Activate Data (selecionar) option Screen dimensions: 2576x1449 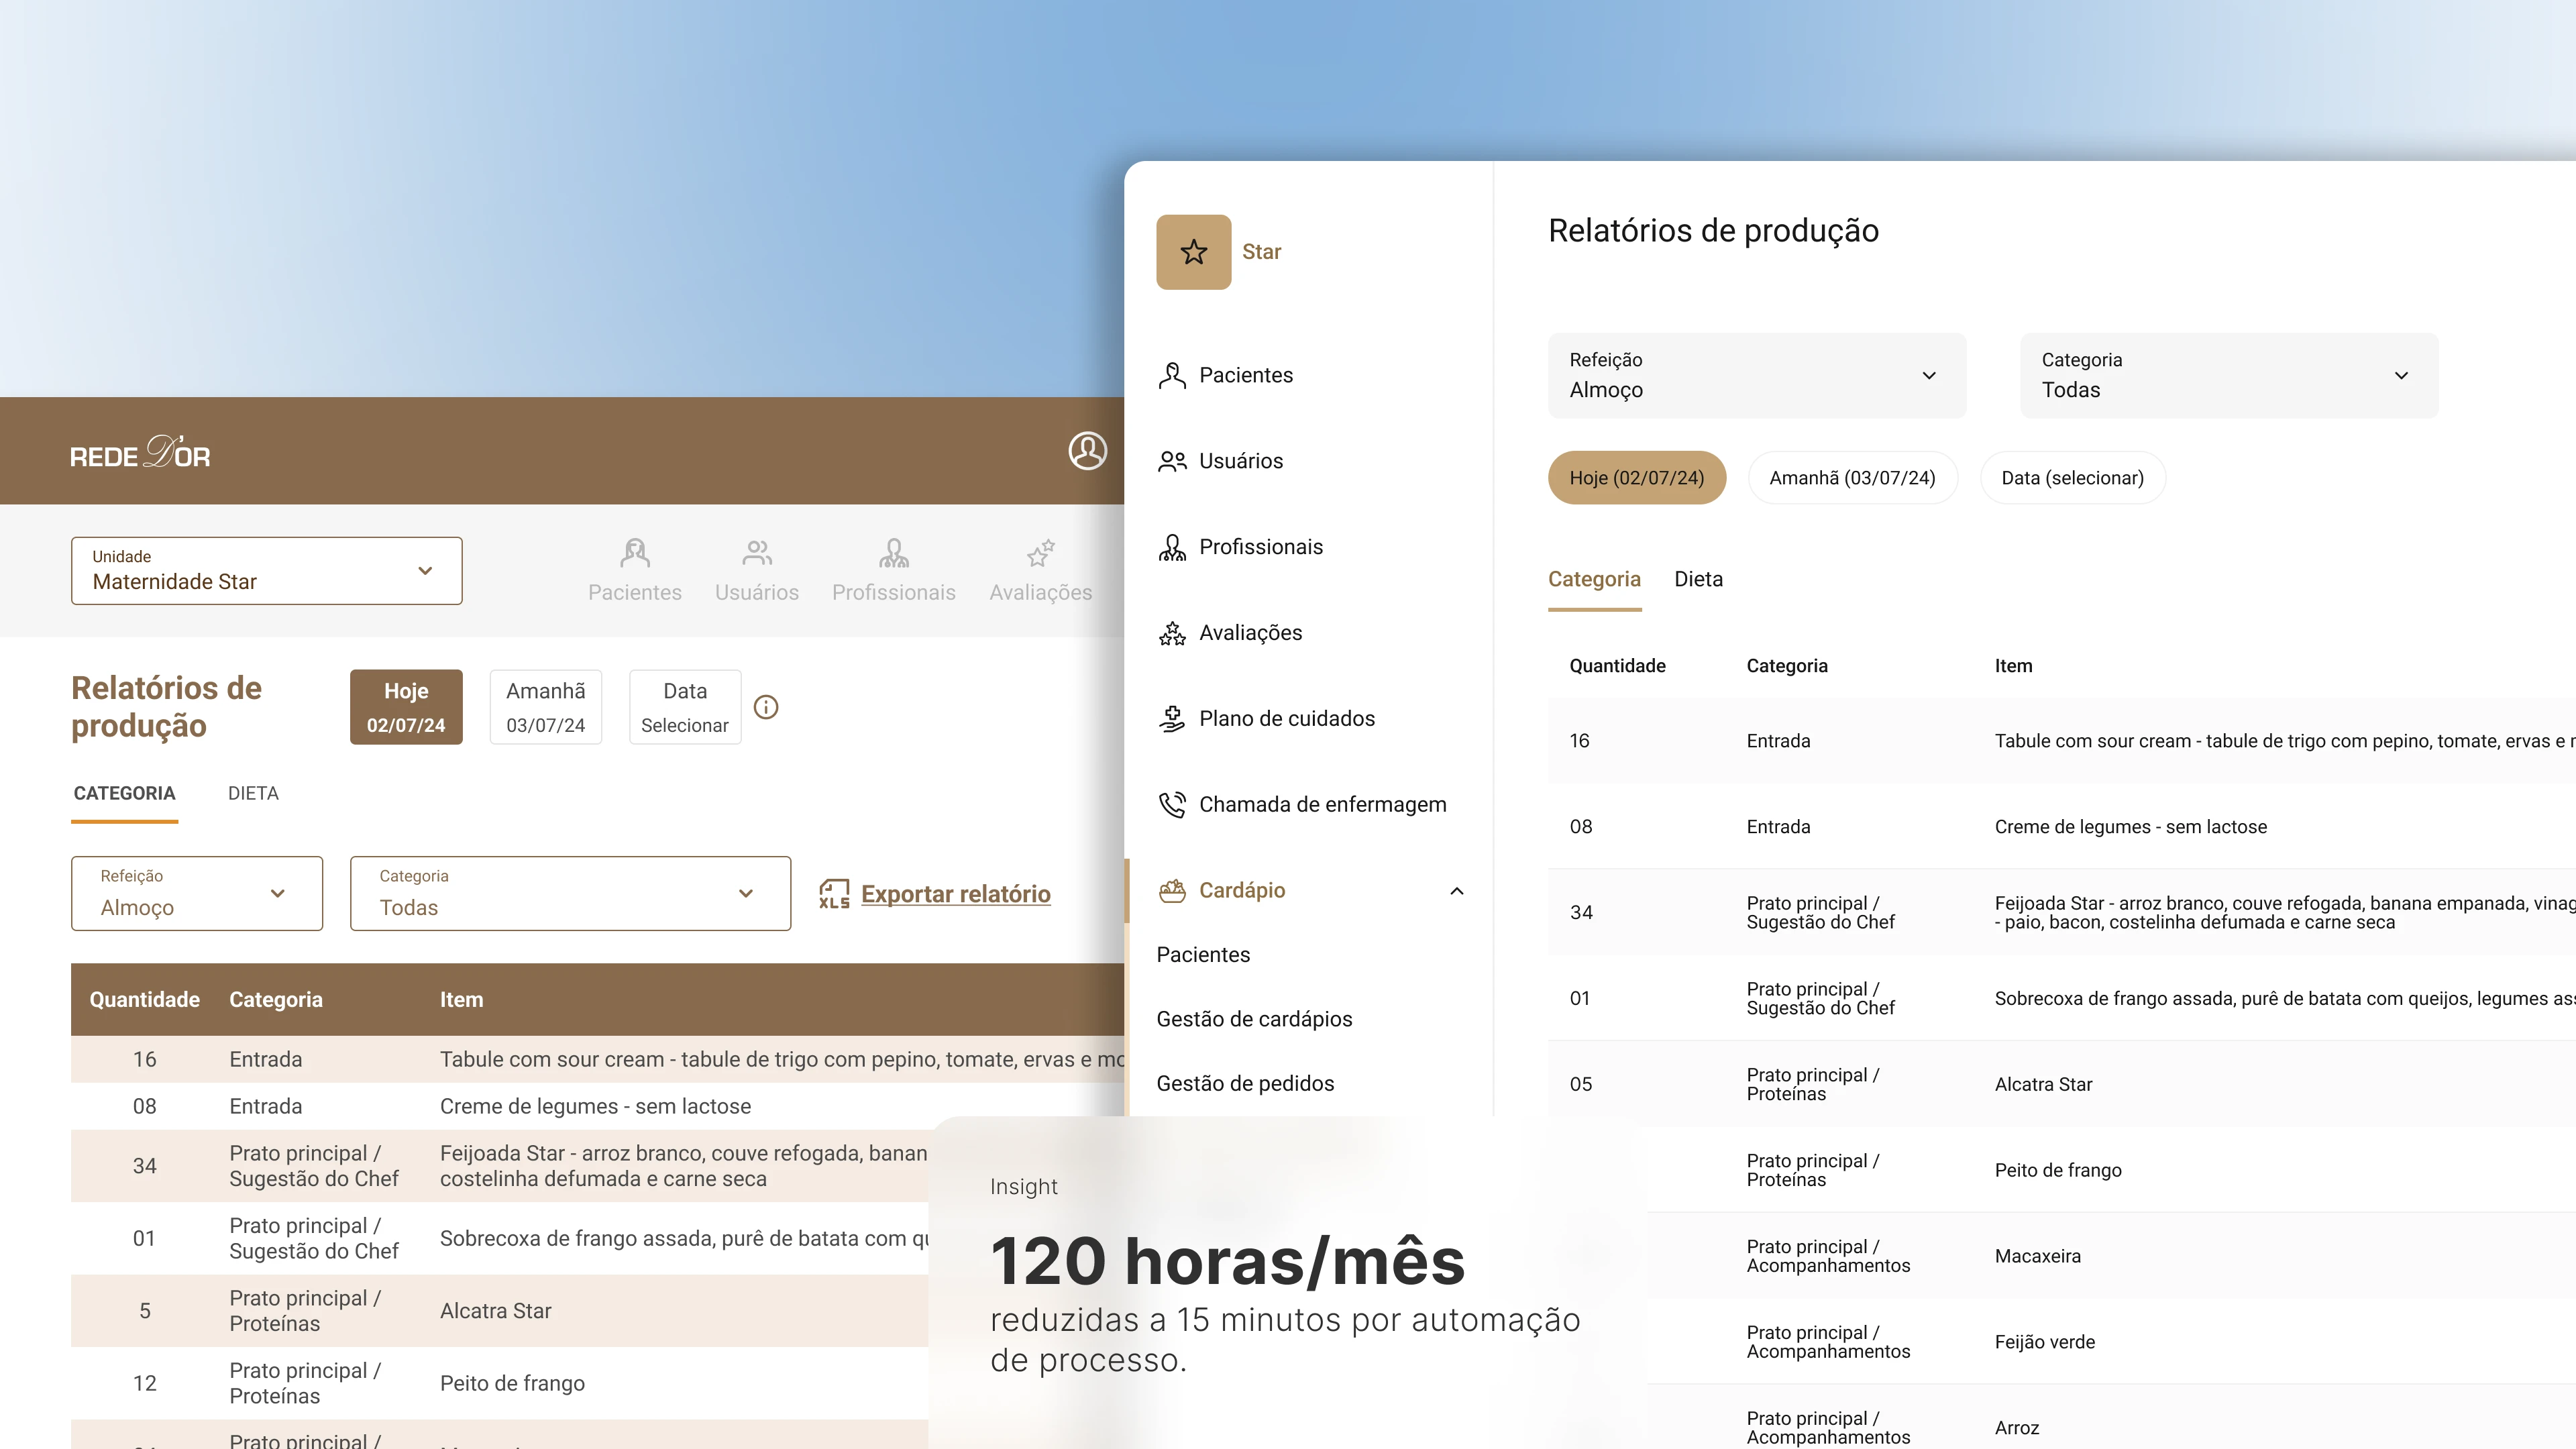point(2072,477)
